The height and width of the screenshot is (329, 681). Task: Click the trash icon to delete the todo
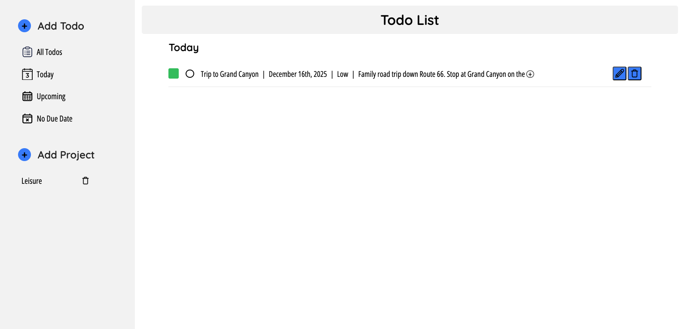tap(635, 73)
